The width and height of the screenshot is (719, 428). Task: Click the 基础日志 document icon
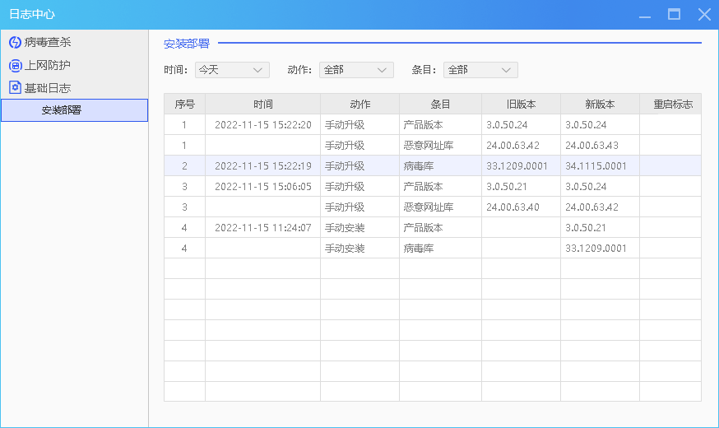pyautogui.click(x=15, y=87)
